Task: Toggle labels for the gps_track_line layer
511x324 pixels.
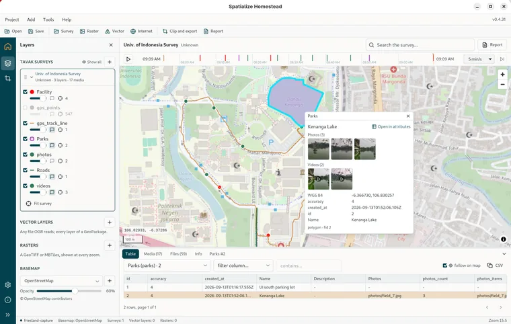Action: pyautogui.click(x=52, y=130)
